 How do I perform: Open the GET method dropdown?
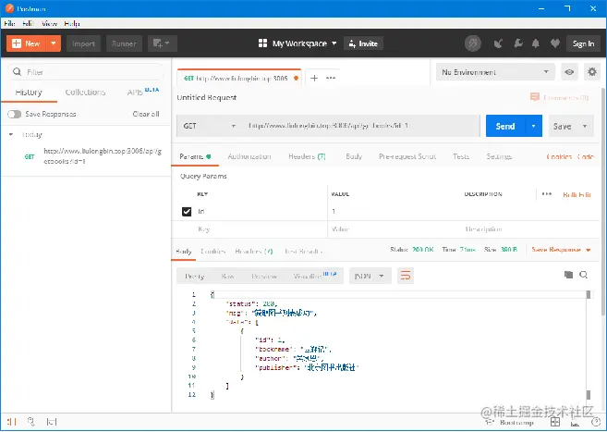pyautogui.click(x=210, y=126)
